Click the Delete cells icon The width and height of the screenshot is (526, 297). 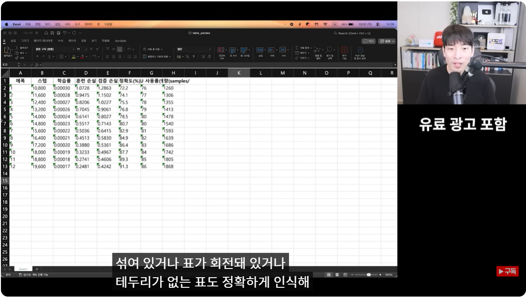(x=271, y=50)
